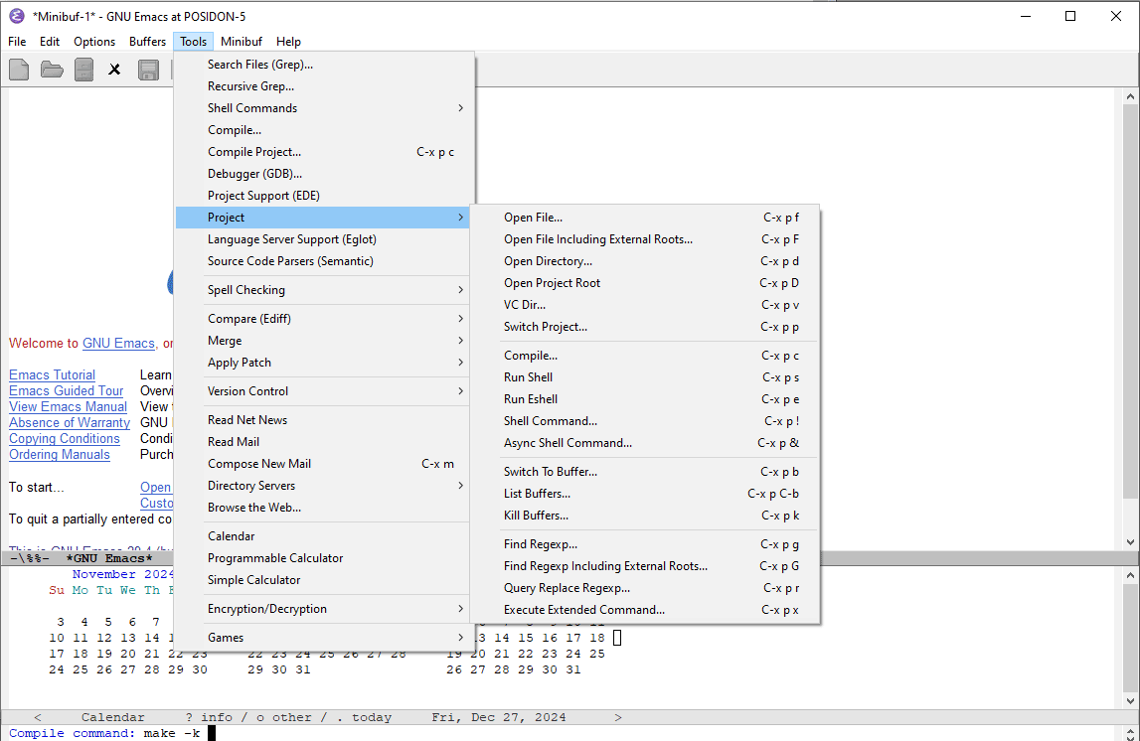Click the X kill-buffer toolbar icon
The image size is (1140, 741).
click(x=114, y=70)
